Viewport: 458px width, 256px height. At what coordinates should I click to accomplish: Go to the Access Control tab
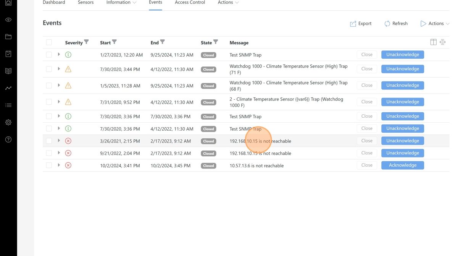click(190, 3)
